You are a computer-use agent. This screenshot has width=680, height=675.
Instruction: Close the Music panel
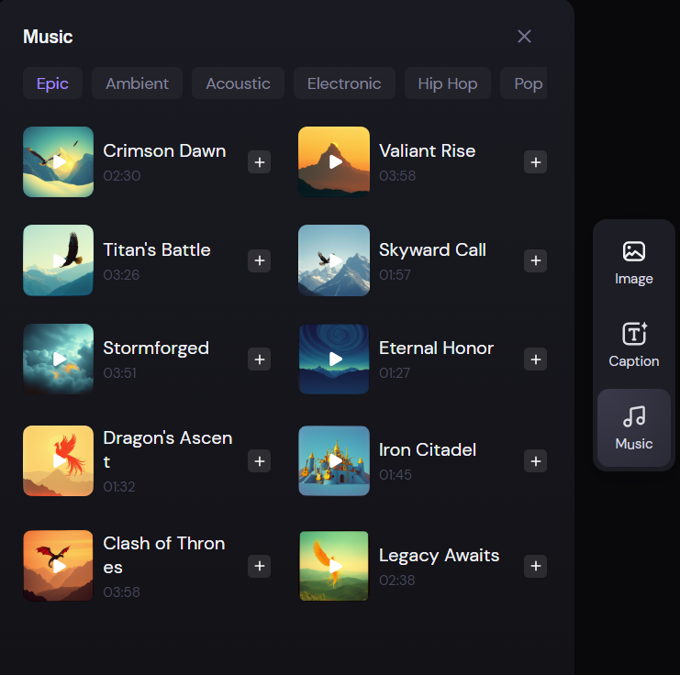pos(524,37)
